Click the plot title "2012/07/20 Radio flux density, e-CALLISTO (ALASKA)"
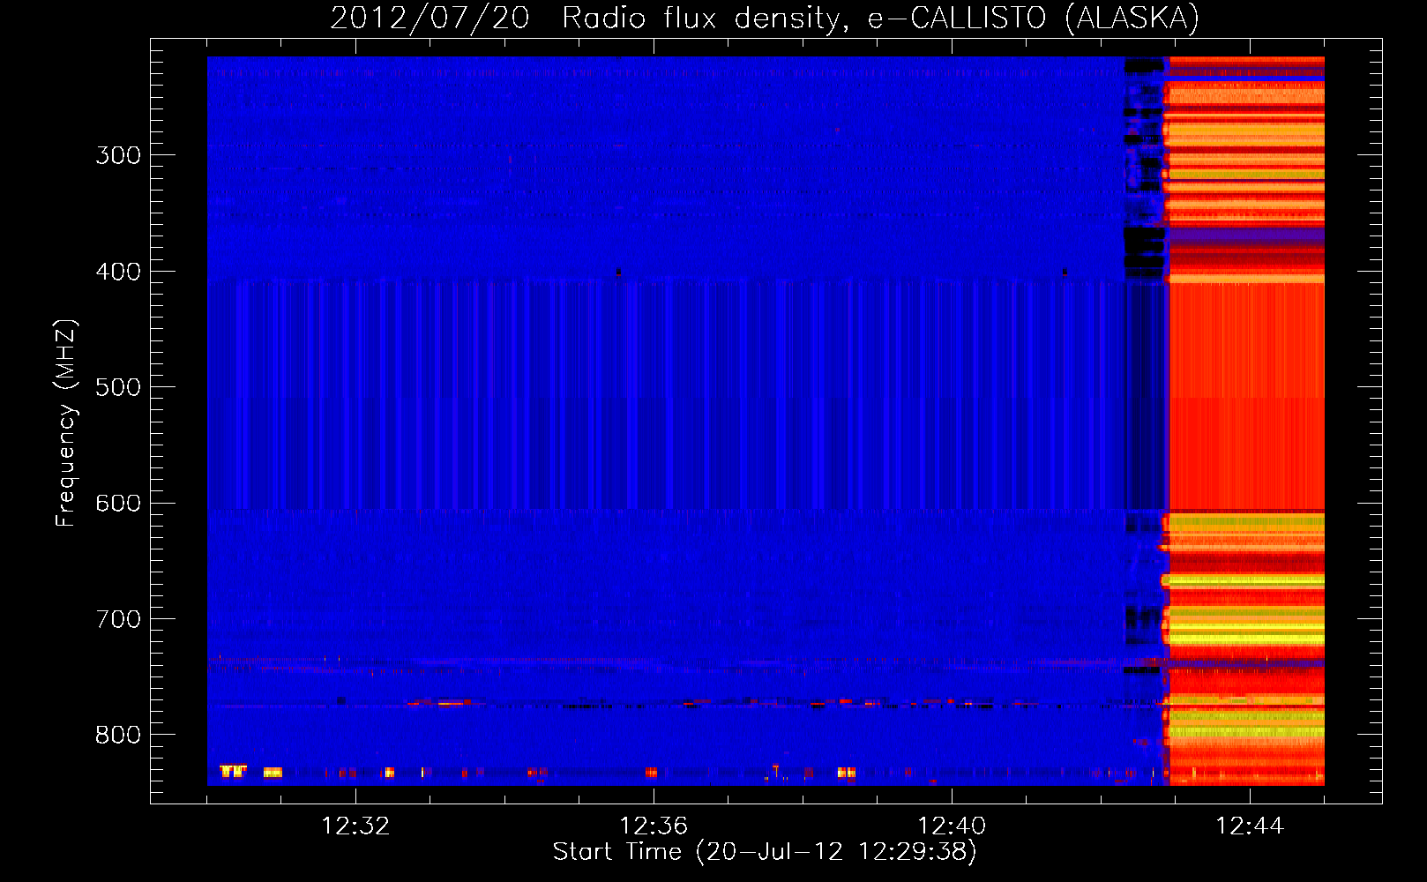The image size is (1427, 882). point(765,18)
